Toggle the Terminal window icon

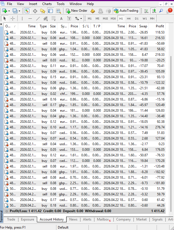coord(51,11)
